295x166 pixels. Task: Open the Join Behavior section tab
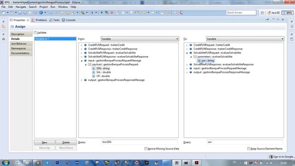point(21,44)
